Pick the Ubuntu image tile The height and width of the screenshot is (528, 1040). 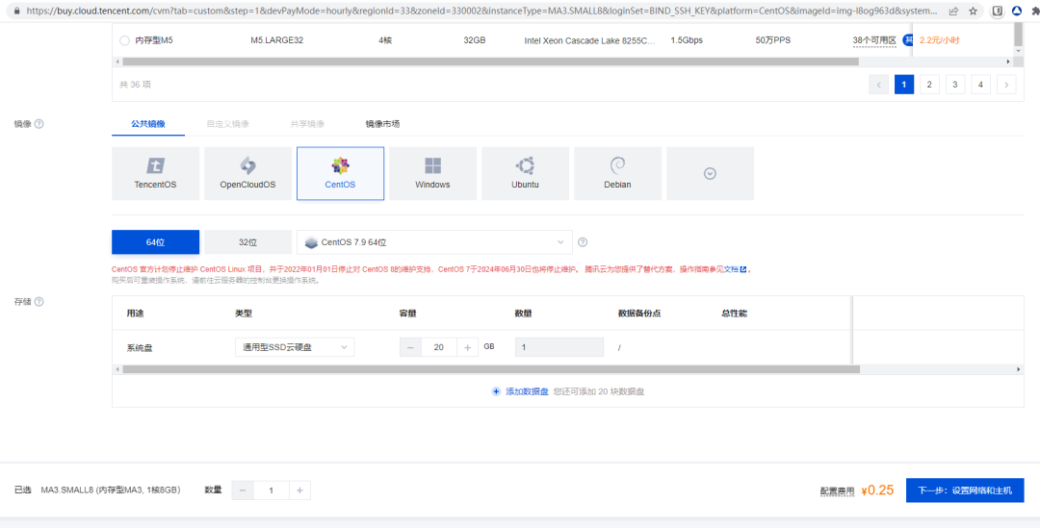pos(526,173)
